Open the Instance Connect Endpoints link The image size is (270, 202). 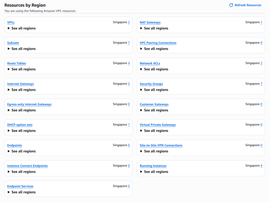pos(27,166)
